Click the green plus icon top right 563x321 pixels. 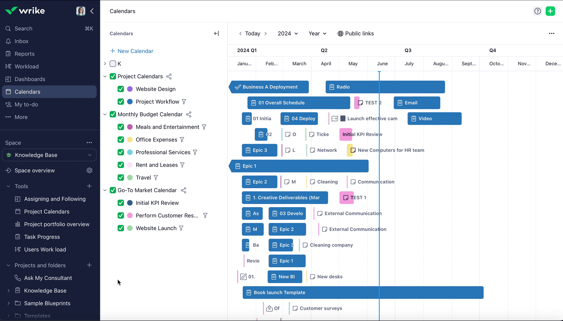tap(550, 11)
